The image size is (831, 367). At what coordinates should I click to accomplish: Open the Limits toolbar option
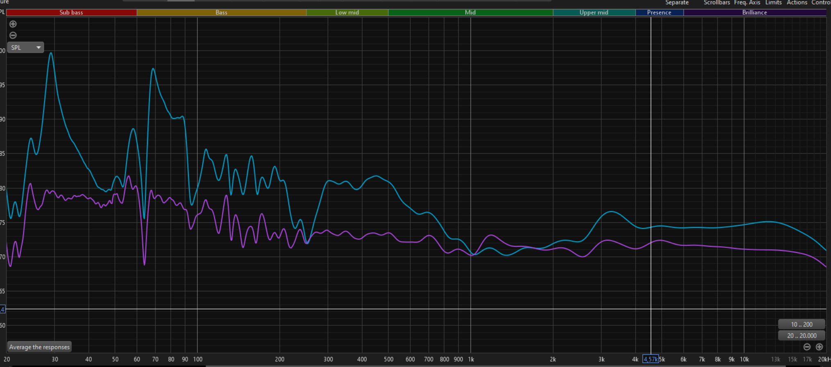[x=773, y=2]
